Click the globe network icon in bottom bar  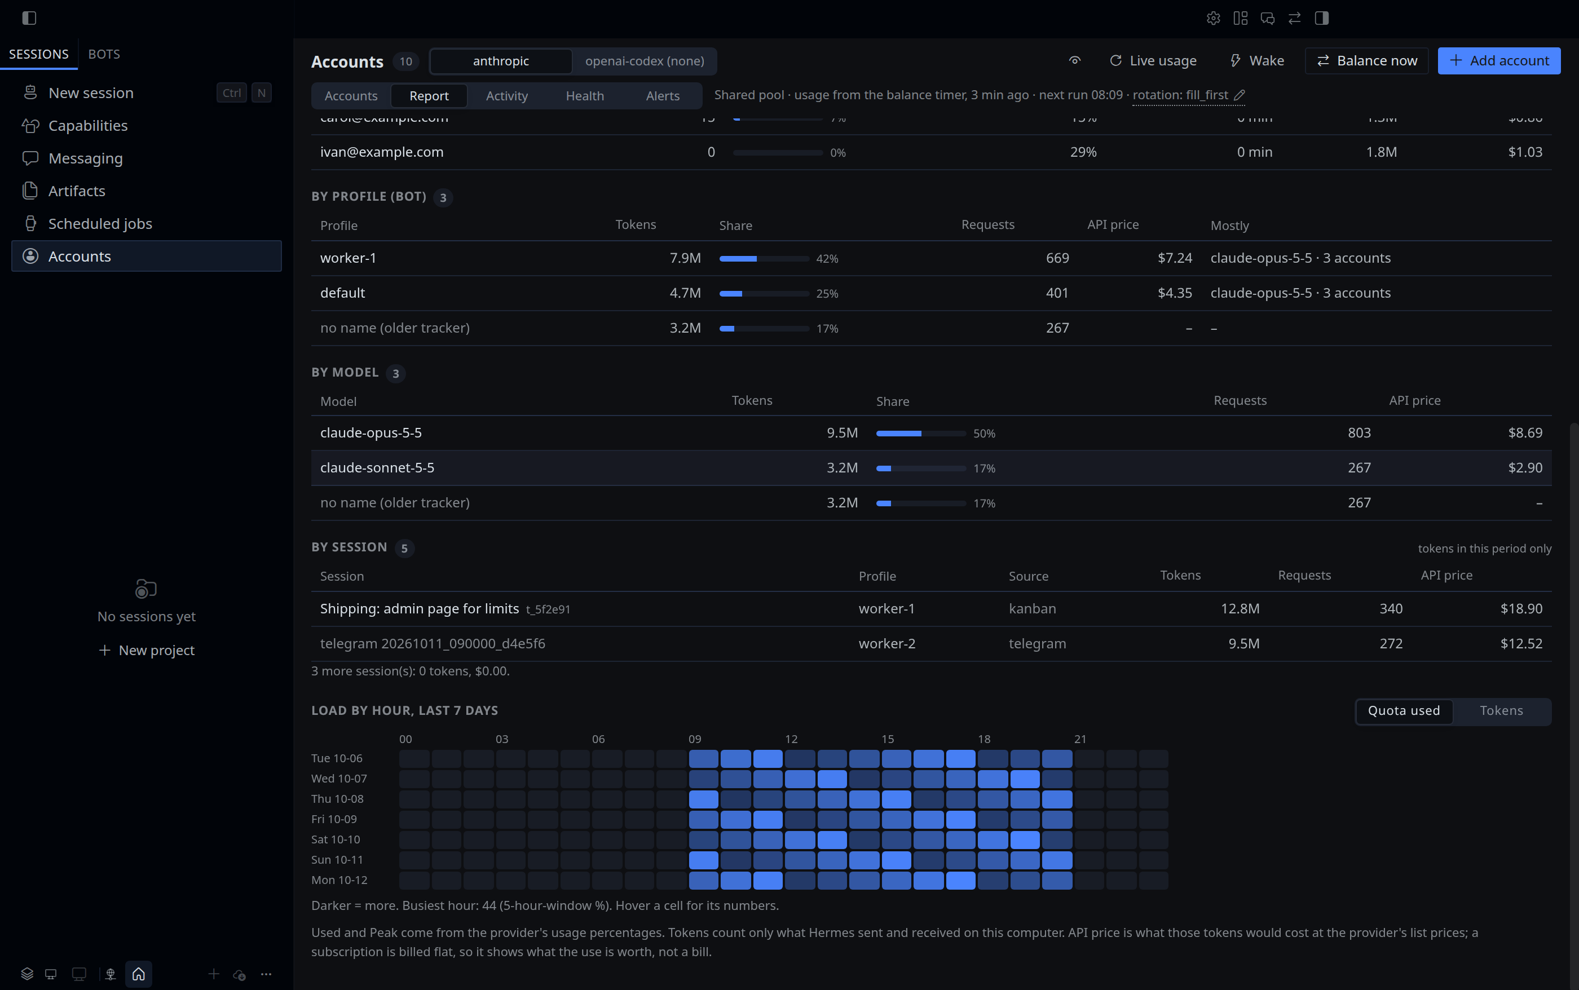(111, 974)
